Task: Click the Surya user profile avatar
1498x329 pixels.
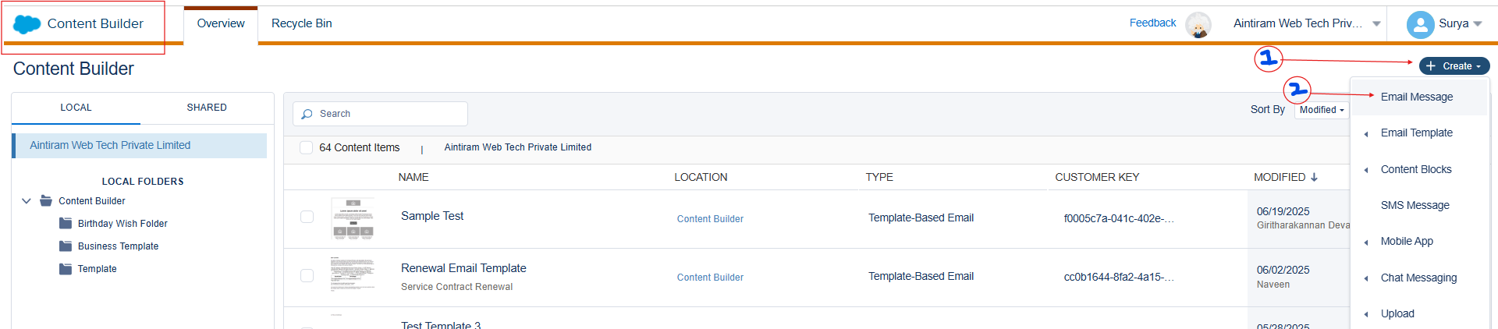Action: [1420, 24]
